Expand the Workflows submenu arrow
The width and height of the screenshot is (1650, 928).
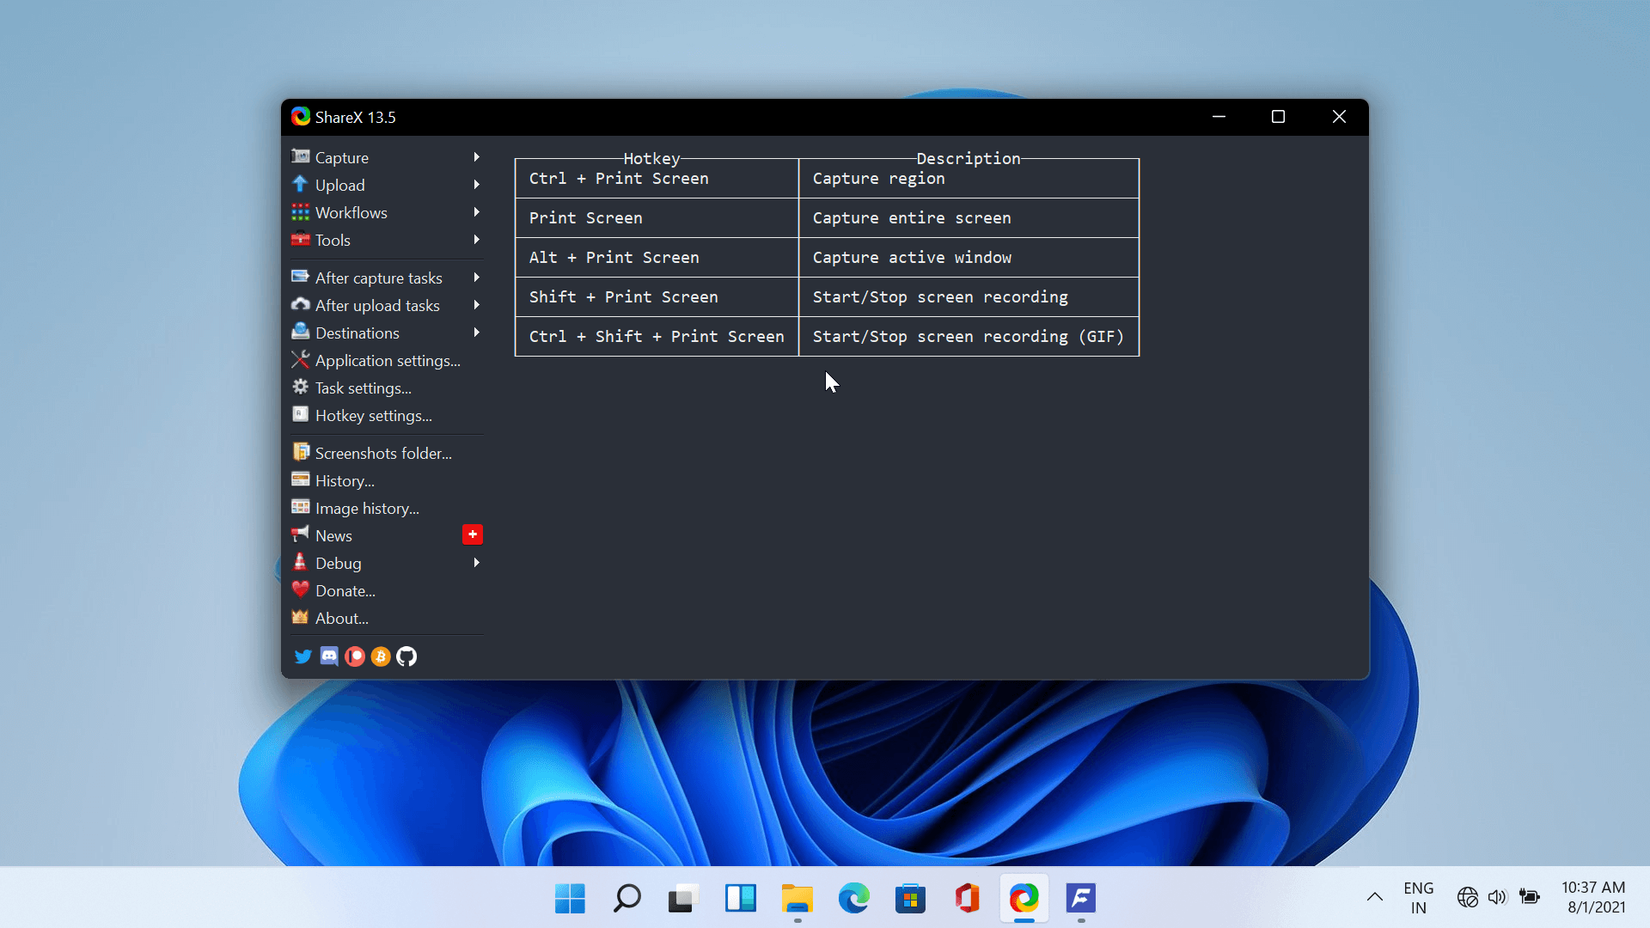point(476,212)
